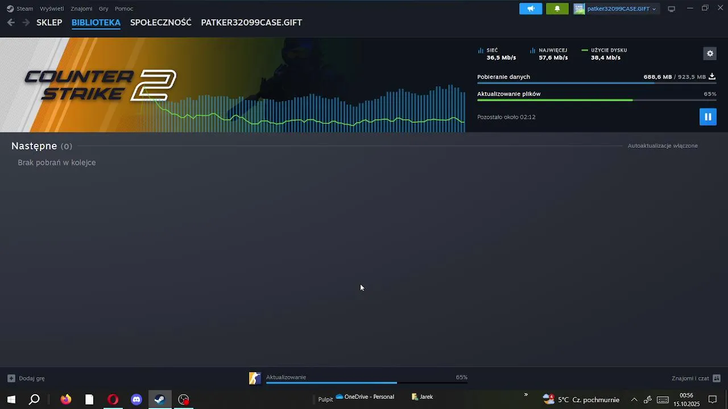Click the 688,6 MB downloaded value
The height and width of the screenshot is (409, 728).
pyautogui.click(x=657, y=77)
